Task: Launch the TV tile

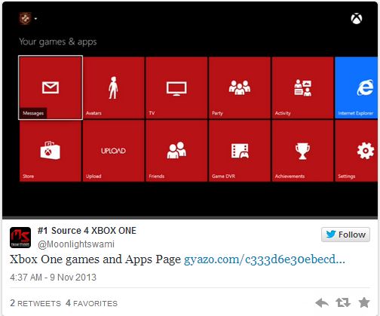Action: 176,87
